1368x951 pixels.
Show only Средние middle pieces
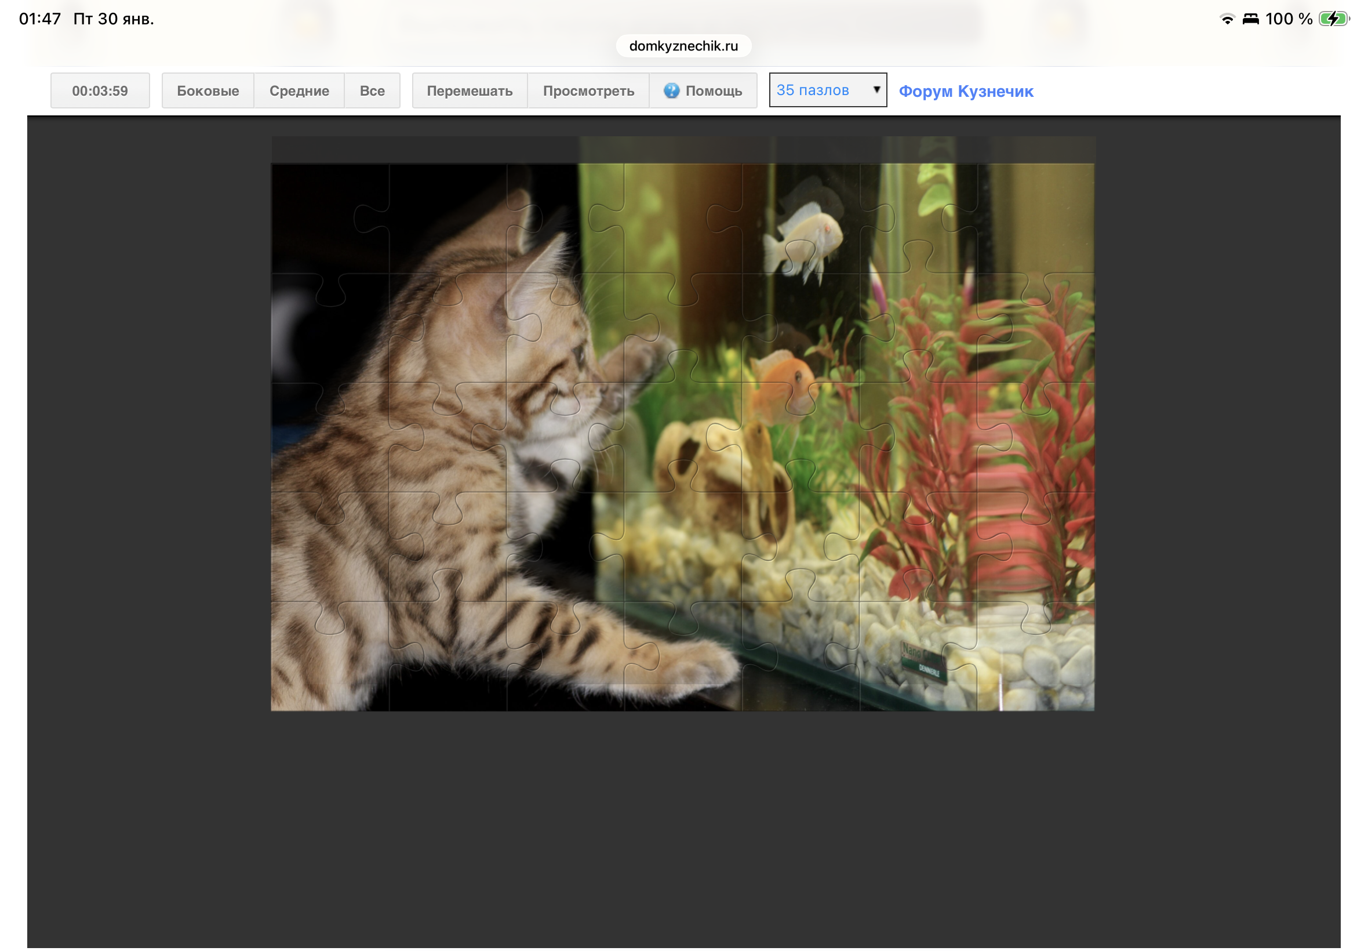pos(299,90)
